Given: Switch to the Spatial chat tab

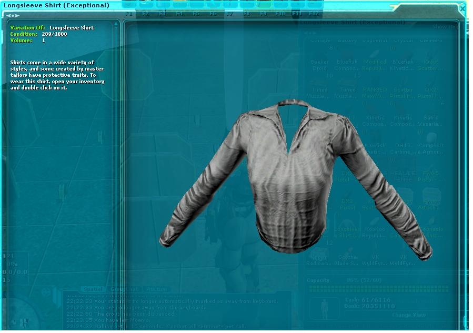Looking at the screenshot, I should pyautogui.click(x=93, y=289).
